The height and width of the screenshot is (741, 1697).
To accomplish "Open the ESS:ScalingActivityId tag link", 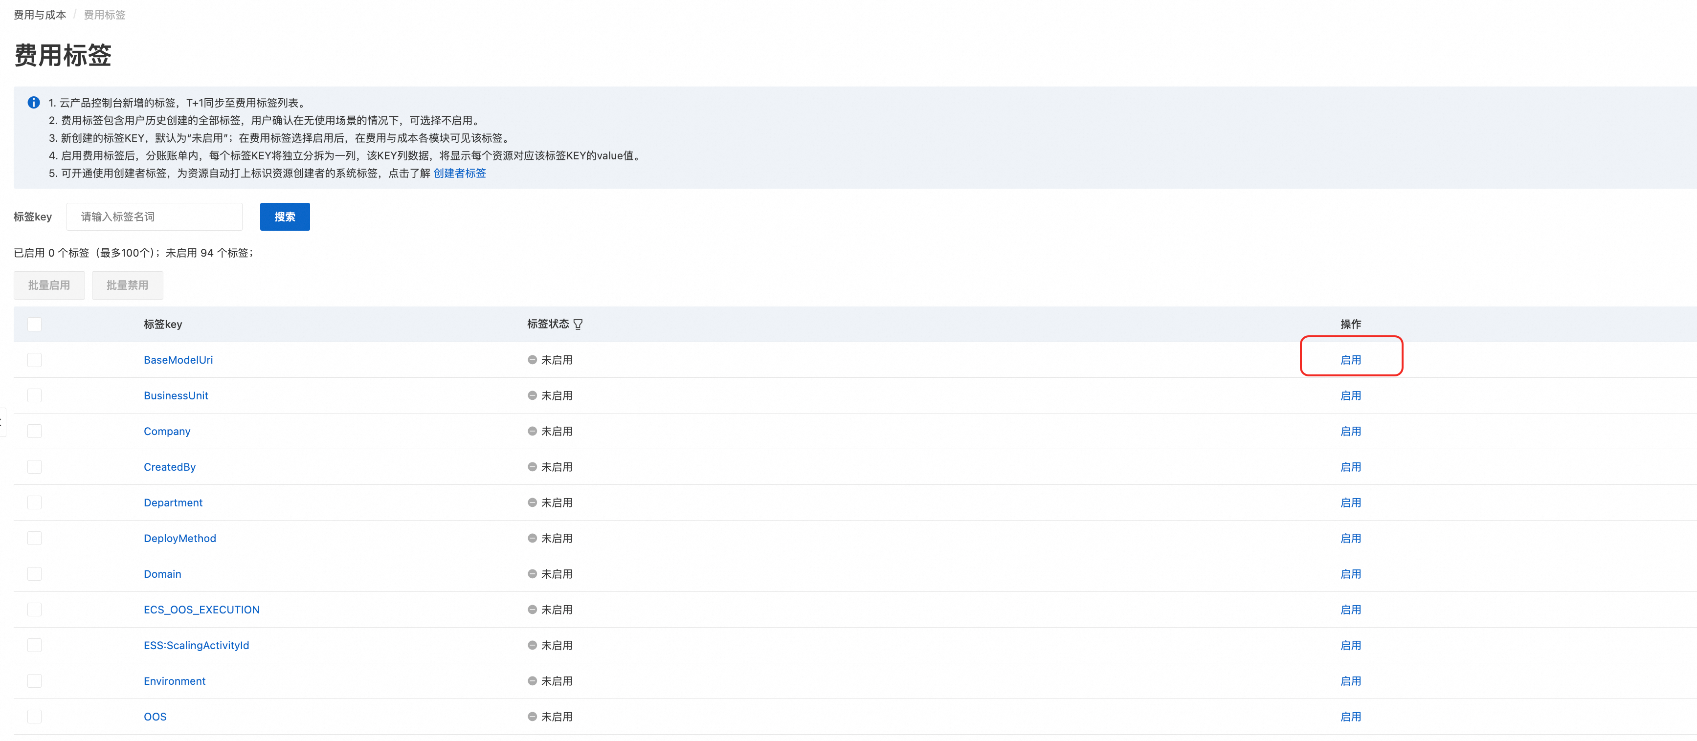I will [196, 645].
